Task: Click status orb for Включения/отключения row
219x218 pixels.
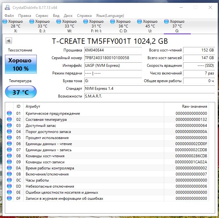Action: [9, 174]
